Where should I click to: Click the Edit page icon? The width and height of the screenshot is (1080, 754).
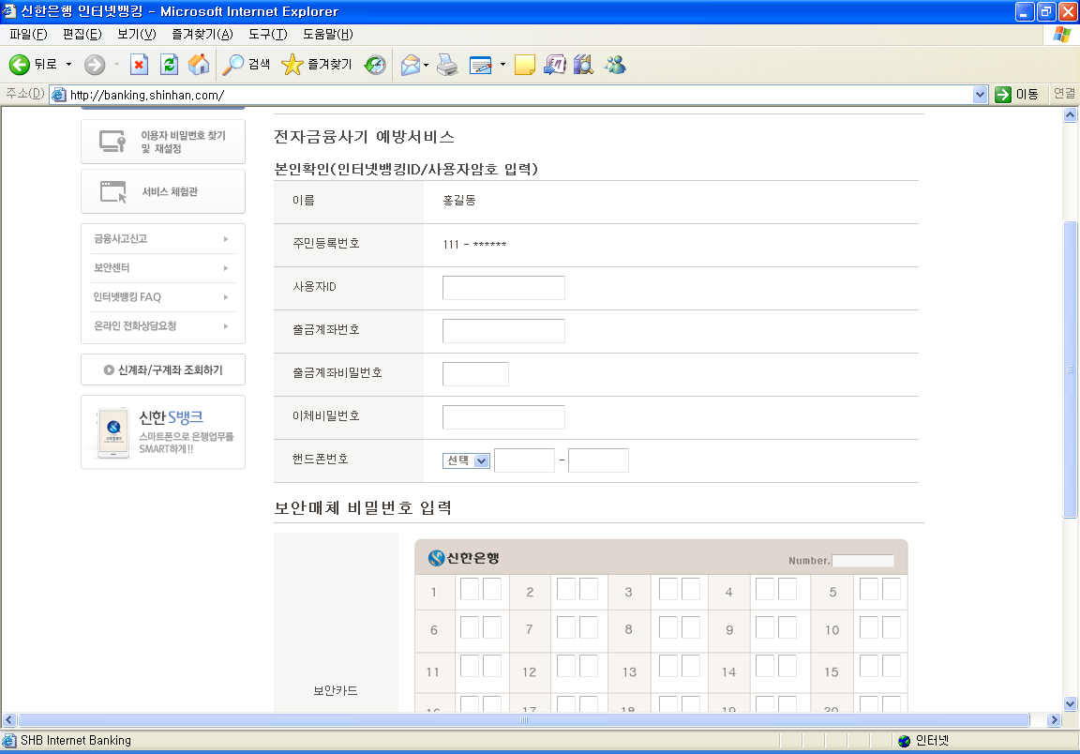481,65
